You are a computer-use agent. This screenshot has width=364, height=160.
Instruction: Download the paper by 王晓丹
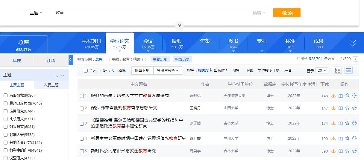tap(333, 108)
